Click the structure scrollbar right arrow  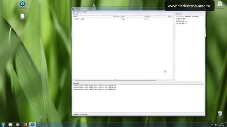172,80
